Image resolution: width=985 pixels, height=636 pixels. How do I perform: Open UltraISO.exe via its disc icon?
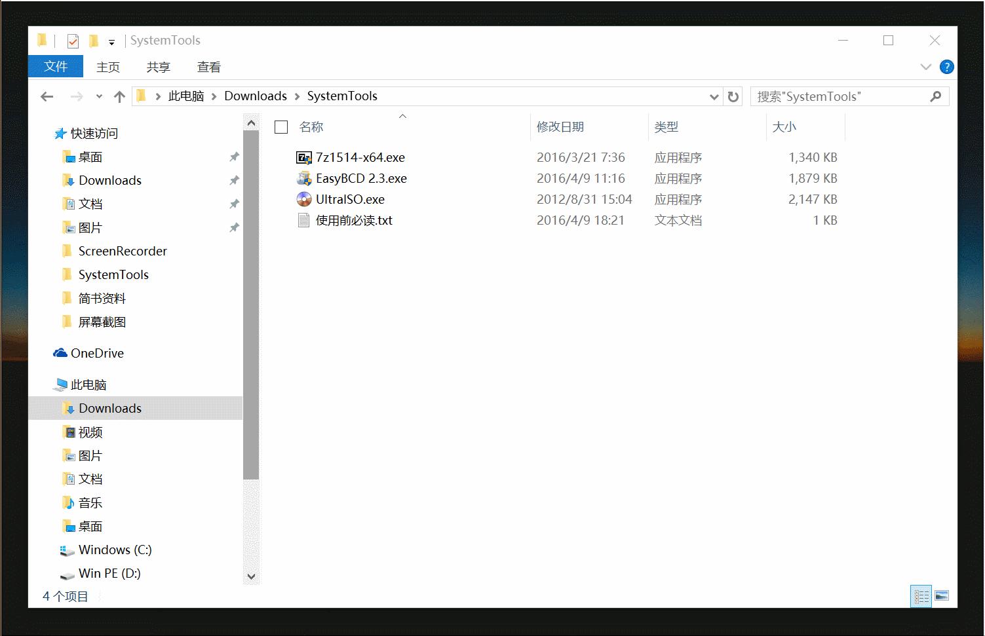point(303,199)
